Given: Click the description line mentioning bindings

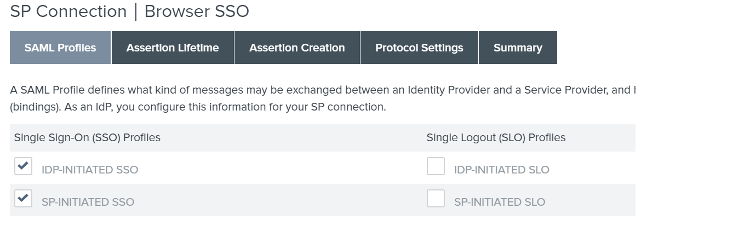Looking at the screenshot, I should tap(198, 107).
